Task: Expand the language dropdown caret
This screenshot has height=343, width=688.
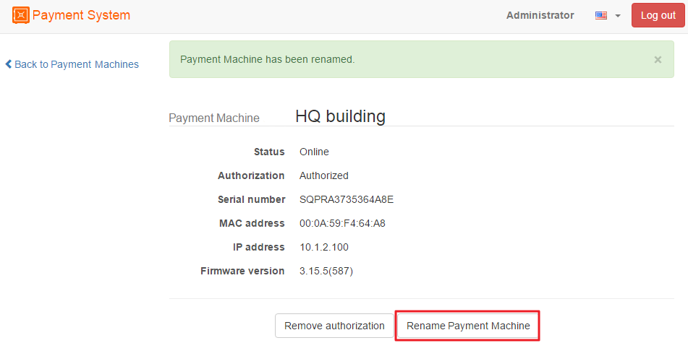Action: [618, 16]
